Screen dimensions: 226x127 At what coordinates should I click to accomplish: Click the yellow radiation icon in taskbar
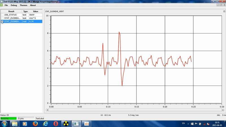(x=66, y=124)
